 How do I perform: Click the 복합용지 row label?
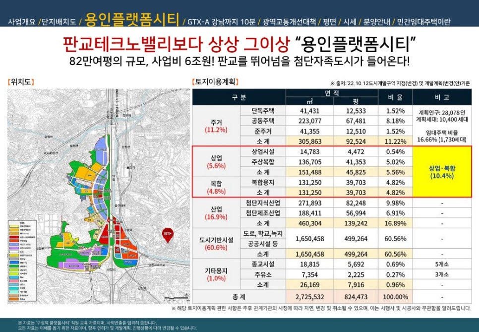(x=263, y=182)
